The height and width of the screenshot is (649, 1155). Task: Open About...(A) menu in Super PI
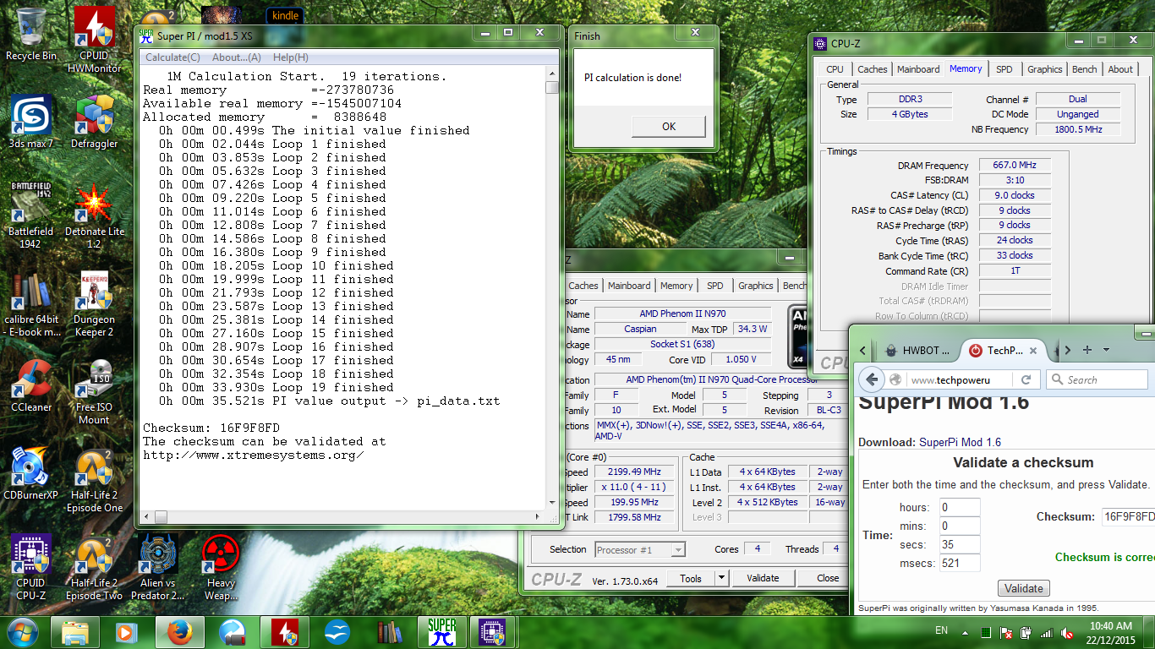pyautogui.click(x=236, y=57)
